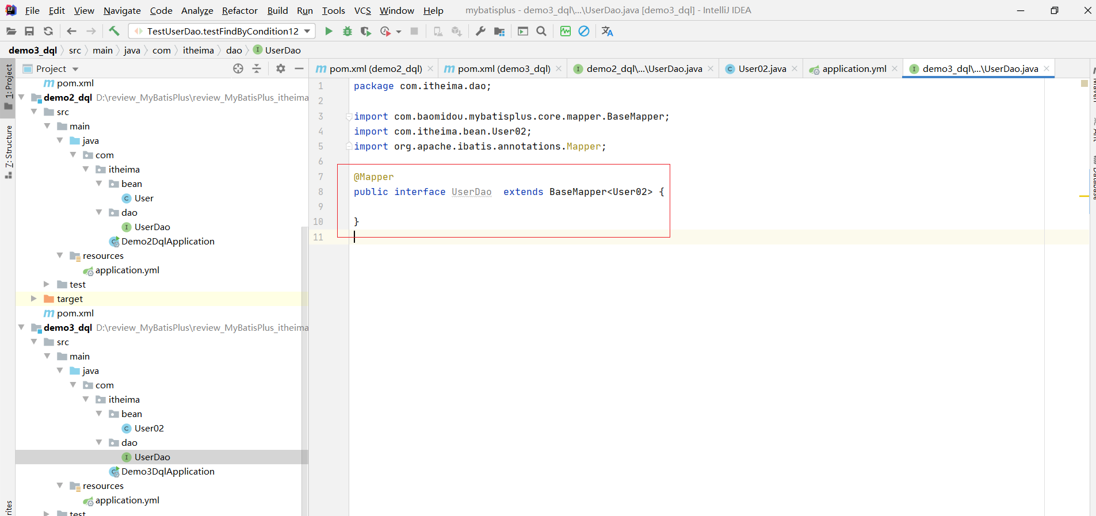Start debugging with the bug icon
Image resolution: width=1096 pixels, height=516 pixels.
(347, 31)
